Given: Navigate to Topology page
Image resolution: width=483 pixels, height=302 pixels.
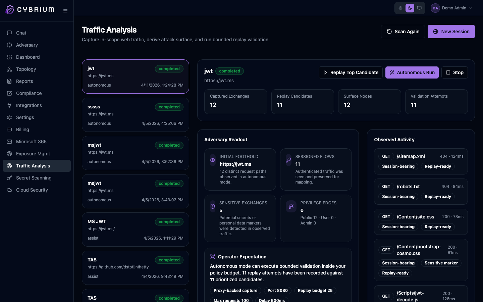Looking at the screenshot, I should [x=37, y=69].
